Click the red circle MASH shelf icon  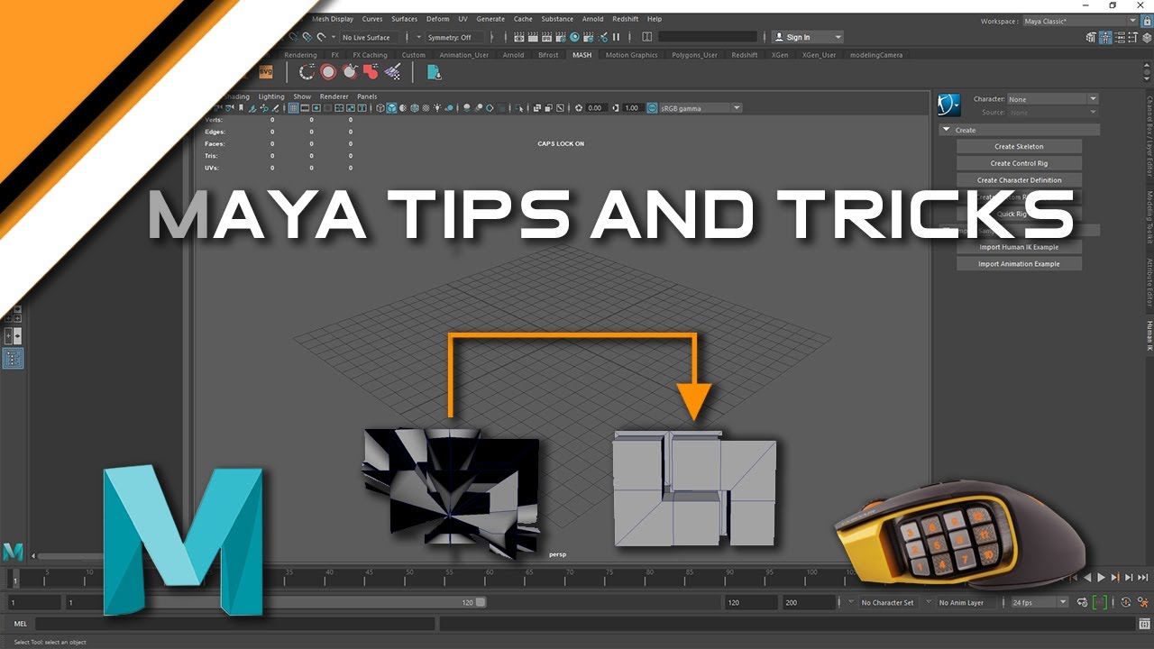[x=329, y=72]
